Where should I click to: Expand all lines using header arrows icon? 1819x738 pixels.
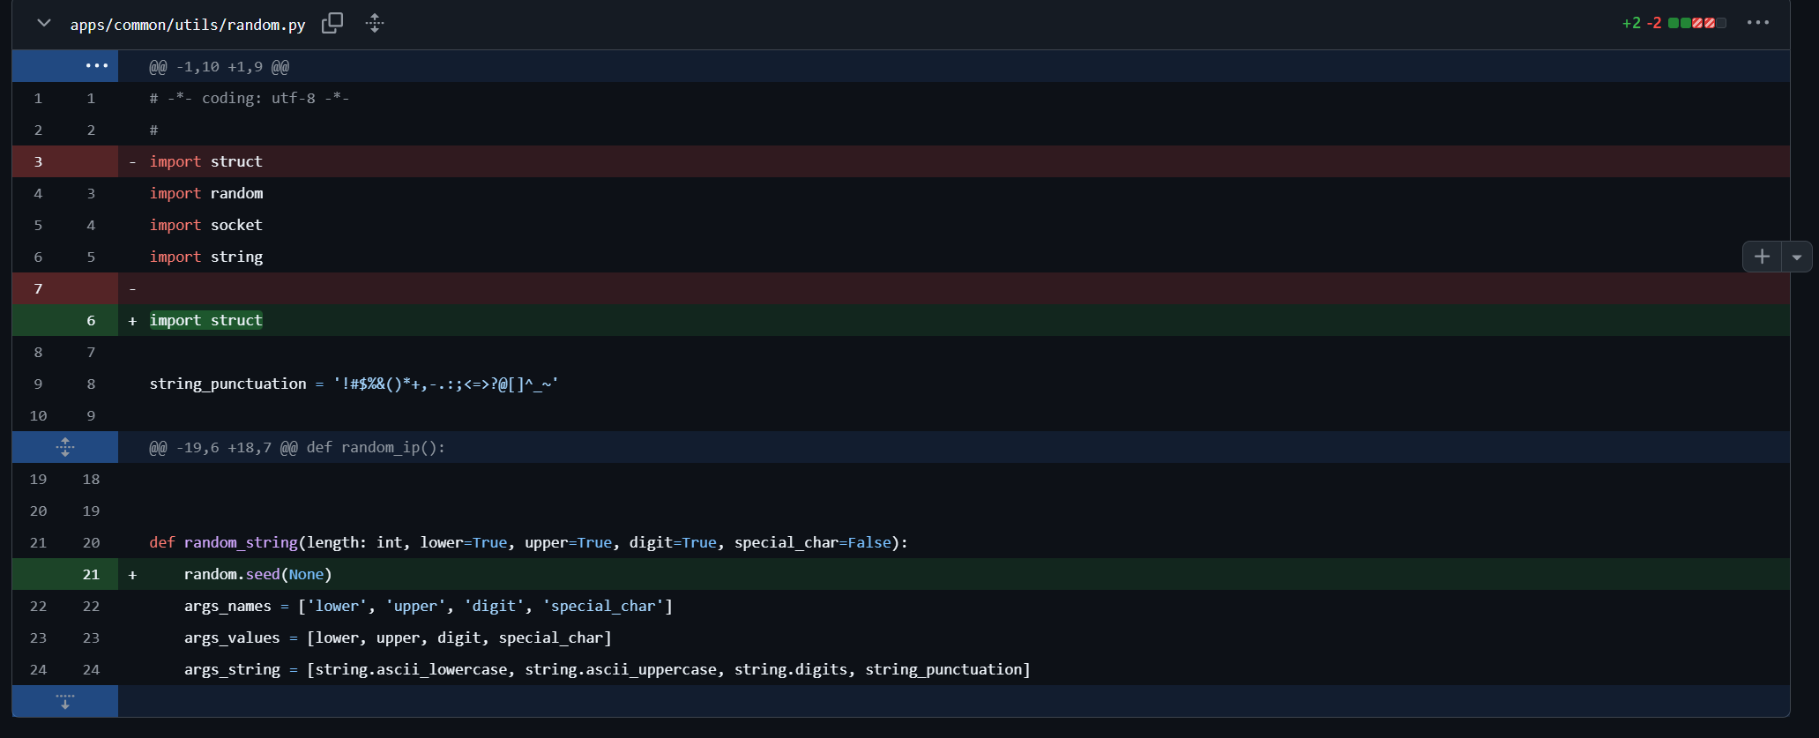point(375,23)
